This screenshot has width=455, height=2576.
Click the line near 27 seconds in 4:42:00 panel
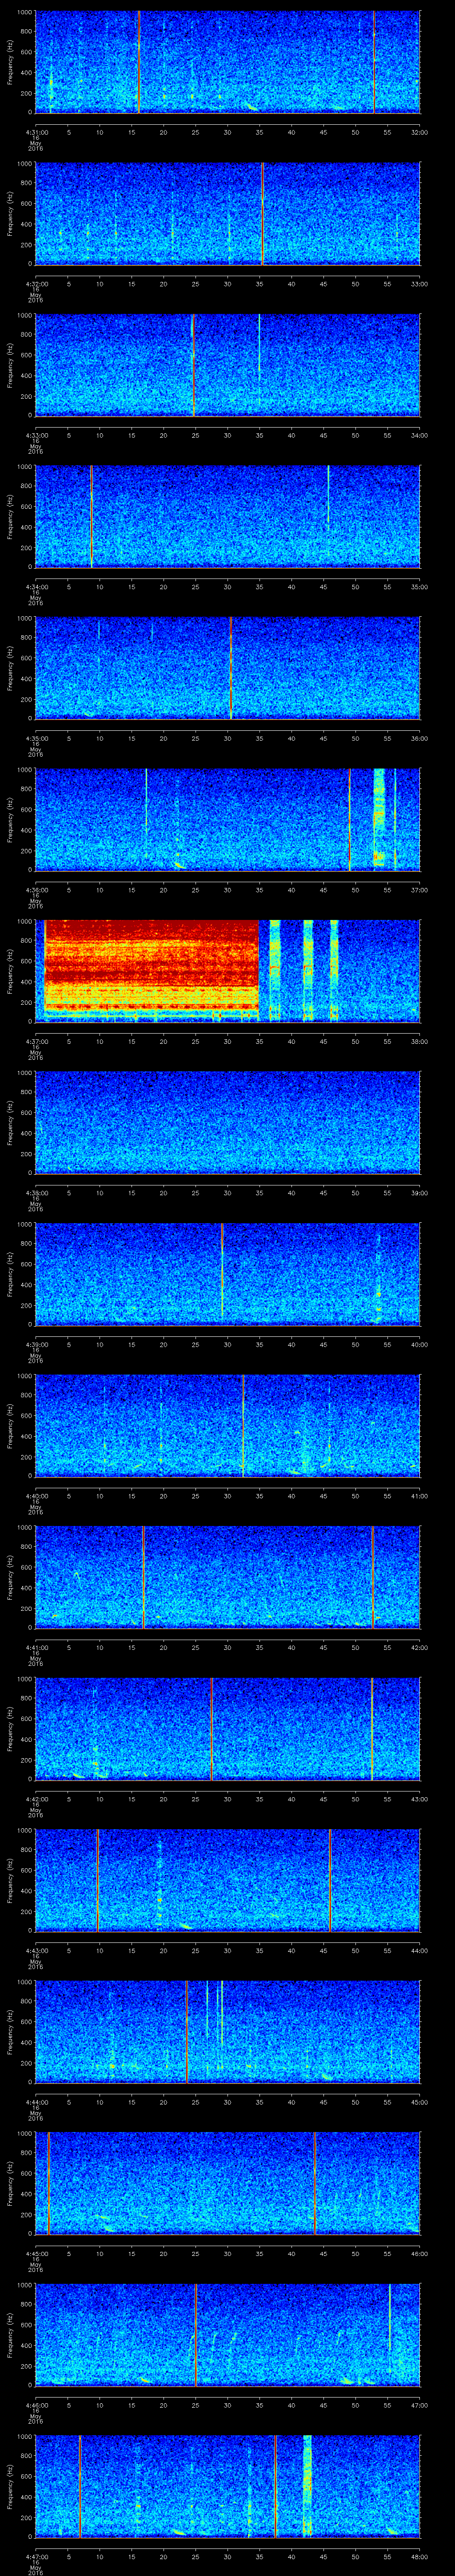coord(212,1728)
